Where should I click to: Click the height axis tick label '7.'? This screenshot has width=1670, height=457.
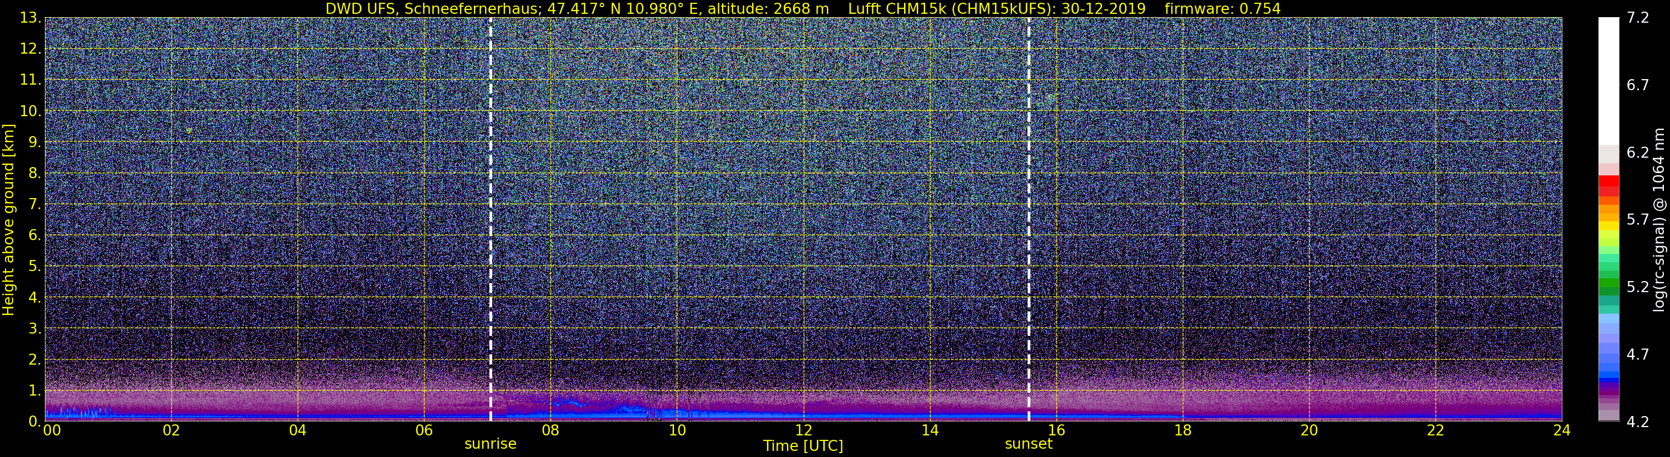34,205
